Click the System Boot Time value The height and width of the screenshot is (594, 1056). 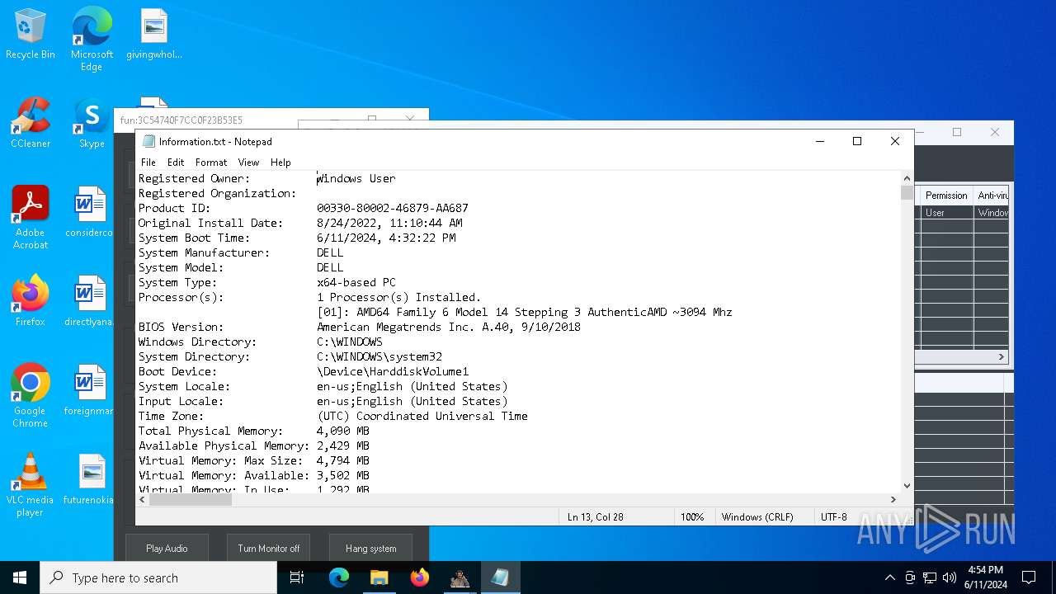point(386,238)
